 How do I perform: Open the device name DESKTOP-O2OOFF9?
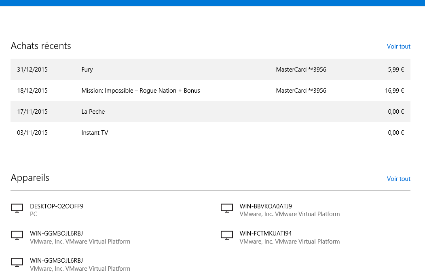pyautogui.click(x=57, y=206)
